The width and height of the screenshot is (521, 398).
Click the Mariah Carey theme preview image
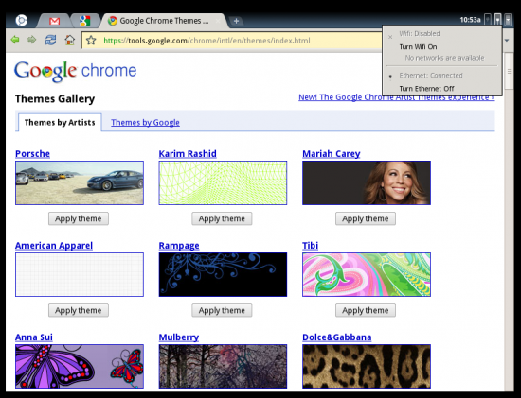[367, 182]
